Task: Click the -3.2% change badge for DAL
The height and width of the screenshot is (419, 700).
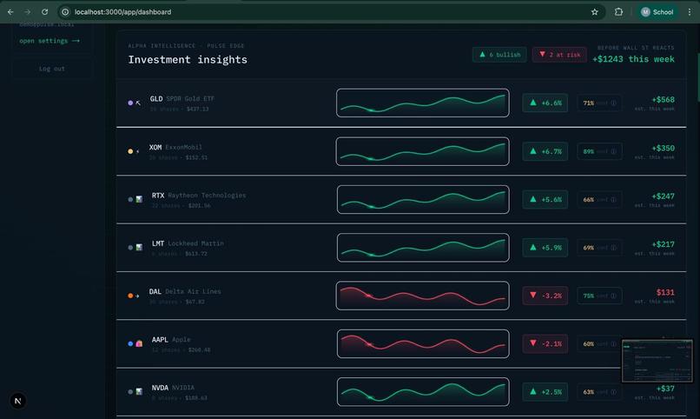Action: click(545, 296)
